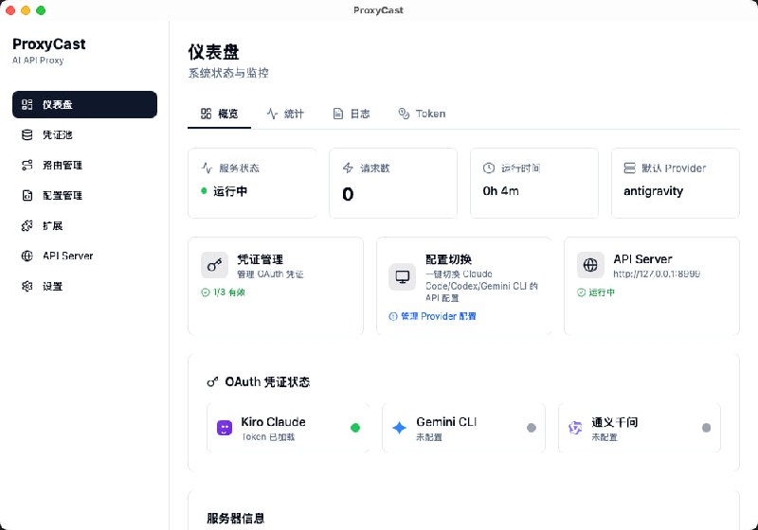This screenshot has width=758, height=530.
Task: Click the API Server globe icon in sidebar
Action: pyautogui.click(x=27, y=256)
